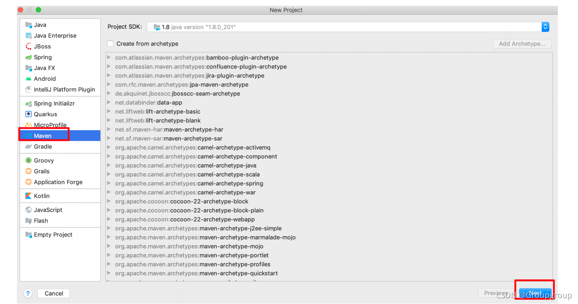Click the Flash folder icon
The image size is (578, 304).
28,221
